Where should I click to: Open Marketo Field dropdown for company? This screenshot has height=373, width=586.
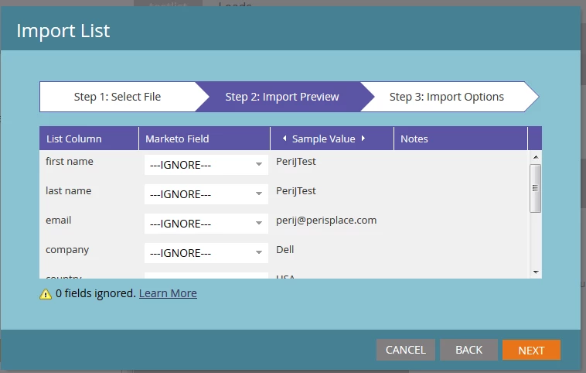click(206, 253)
